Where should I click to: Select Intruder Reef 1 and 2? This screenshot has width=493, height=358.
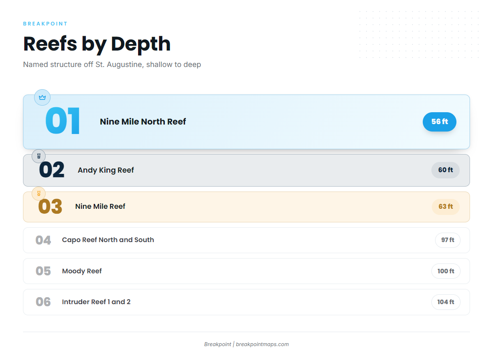(x=96, y=302)
